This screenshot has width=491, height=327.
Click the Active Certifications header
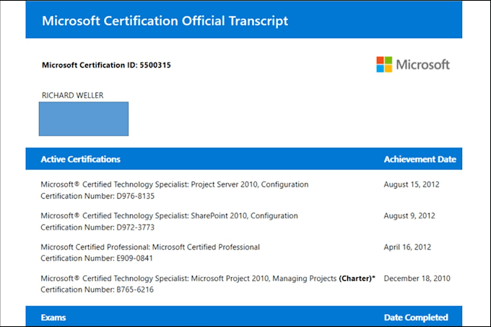click(x=80, y=159)
